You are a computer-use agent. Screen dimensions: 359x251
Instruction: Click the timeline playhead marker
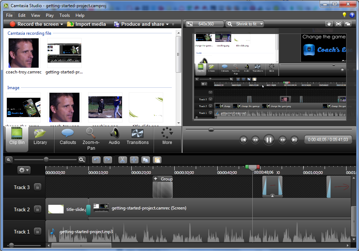click(x=253, y=168)
